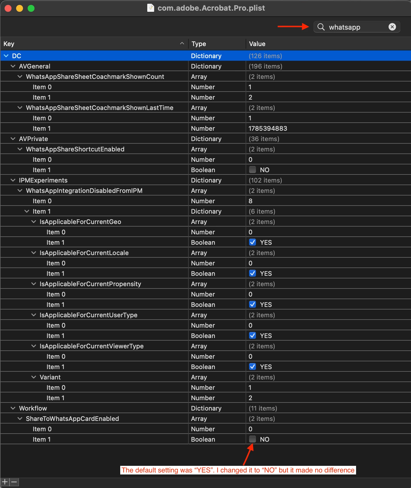The width and height of the screenshot is (411, 488).
Task: Select WhatsAppShareSheetCoachmarkShownCount key name
Action: click(x=95, y=77)
